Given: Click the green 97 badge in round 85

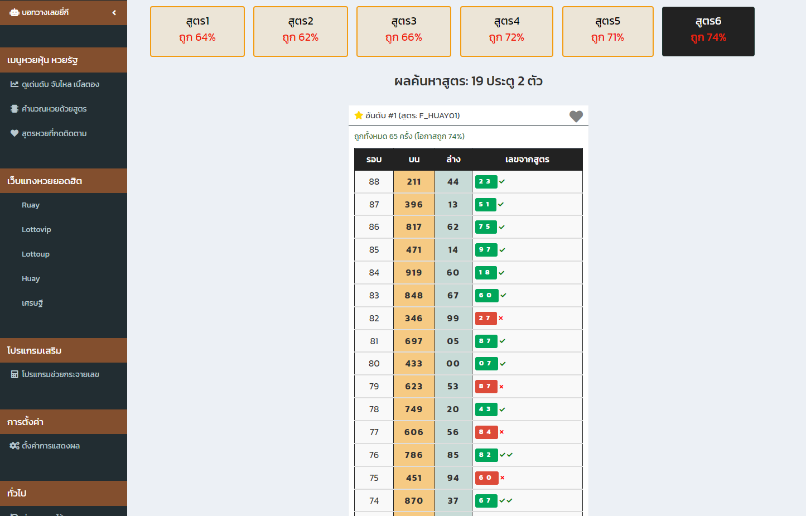Looking at the screenshot, I should click(486, 250).
